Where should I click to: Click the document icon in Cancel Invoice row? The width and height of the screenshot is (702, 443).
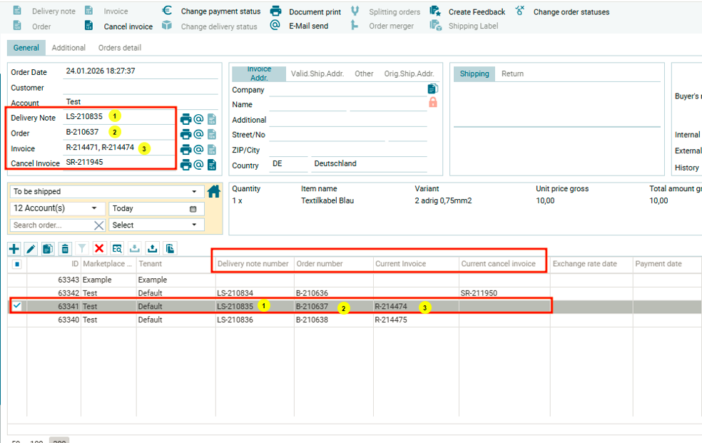[212, 165]
